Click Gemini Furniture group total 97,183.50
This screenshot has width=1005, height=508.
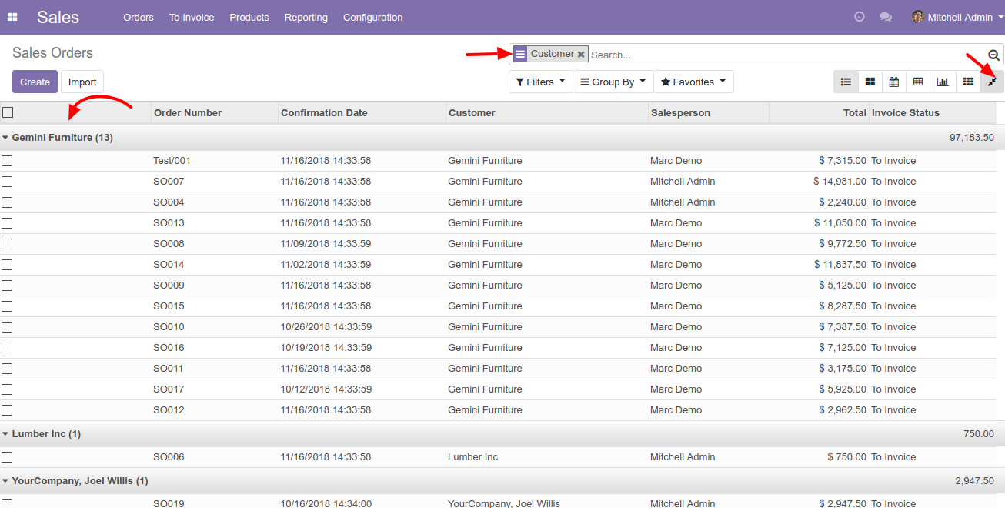coord(972,138)
